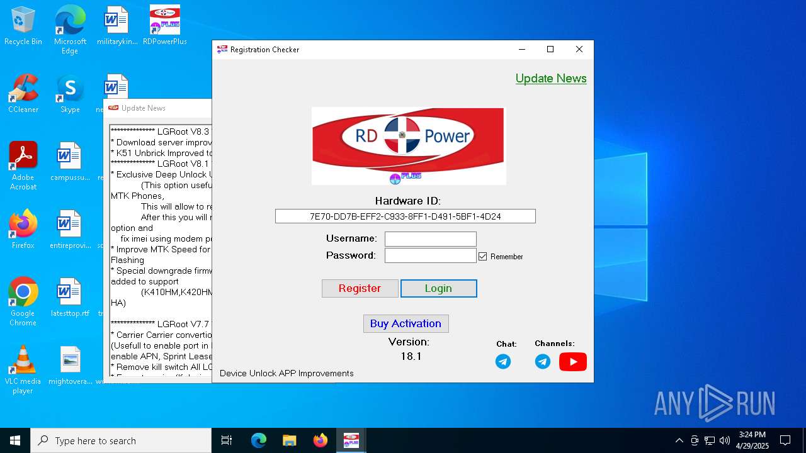
Task: Click the Buy Activation button
Action: coord(406,323)
